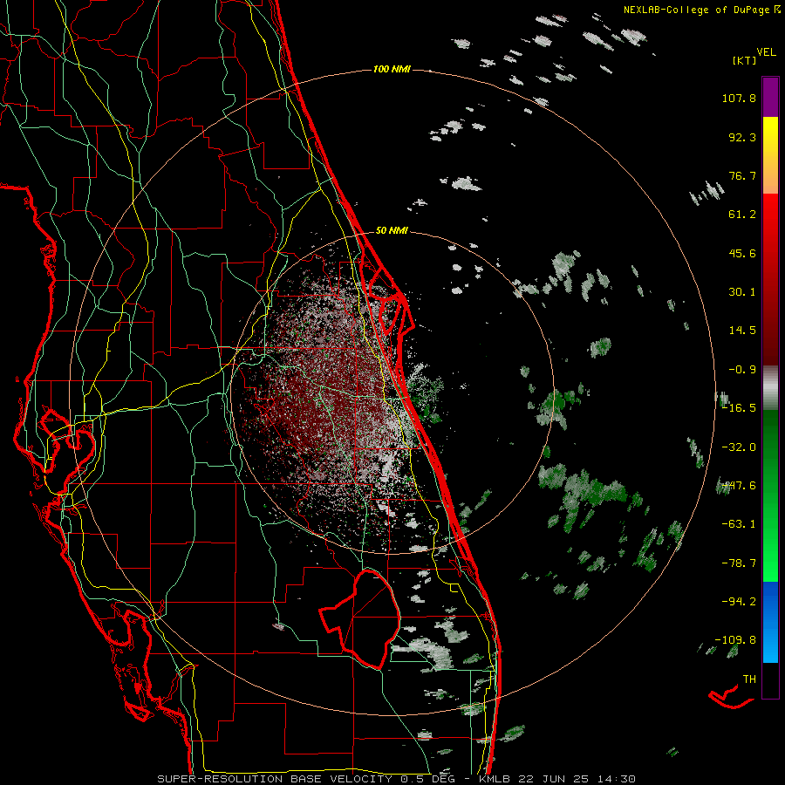
Task: Click the 50 NMI range ring label
Action: [392, 230]
